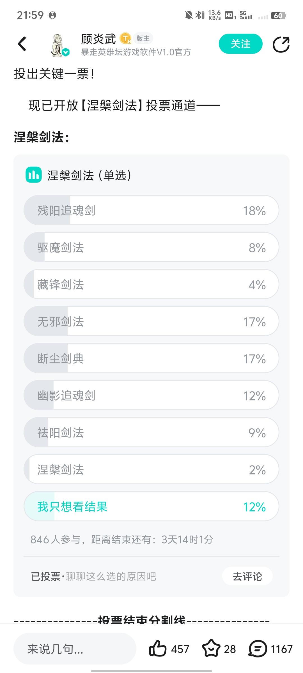Tap the 去评论 button
The image size is (303, 673).
click(247, 576)
